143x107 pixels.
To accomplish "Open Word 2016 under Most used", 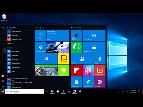I will click(13, 59).
